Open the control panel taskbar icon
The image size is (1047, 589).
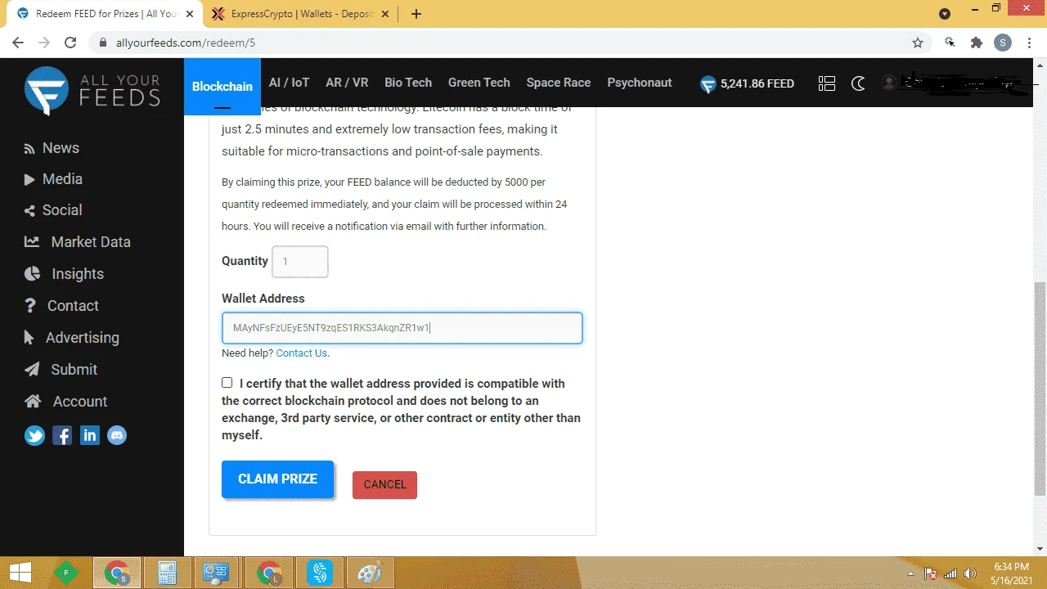click(x=218, y=573)
